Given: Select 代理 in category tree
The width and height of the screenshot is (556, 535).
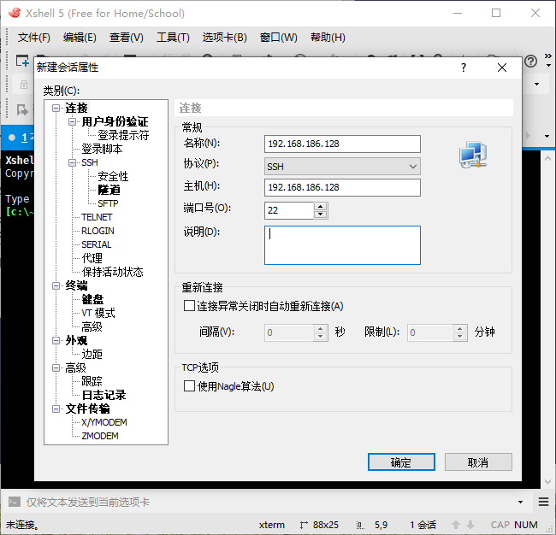Looking at the screenshot, I should click(x=92, y=258).
